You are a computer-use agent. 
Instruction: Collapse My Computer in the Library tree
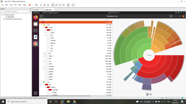(x=2, y=15)
